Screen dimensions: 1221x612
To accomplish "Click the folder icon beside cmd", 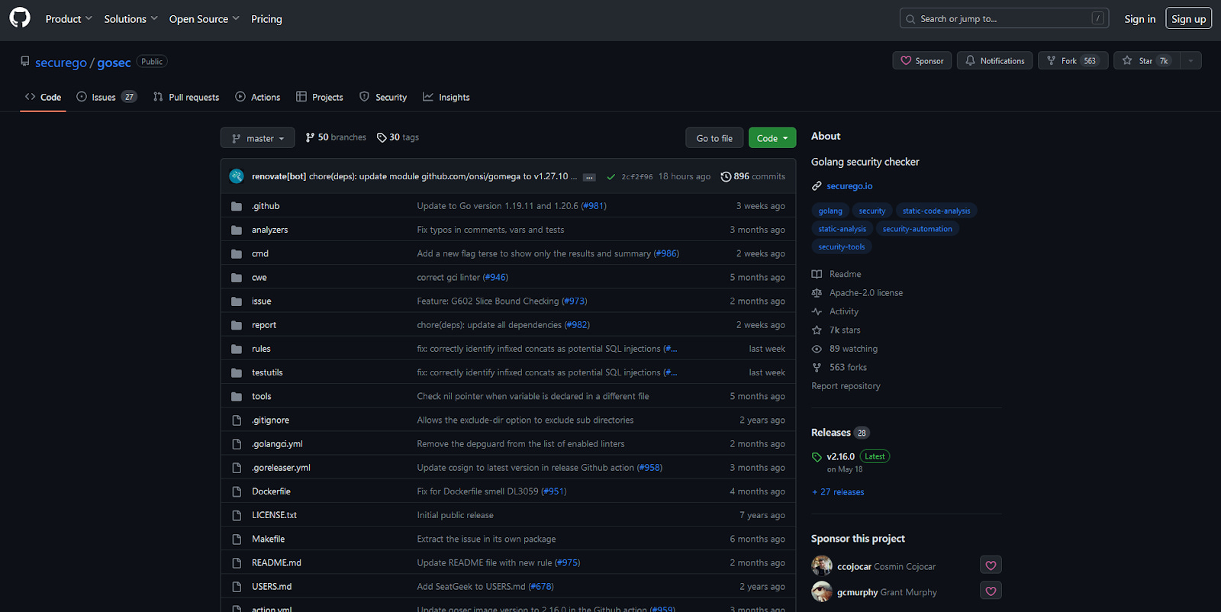I will coord(237,253).
